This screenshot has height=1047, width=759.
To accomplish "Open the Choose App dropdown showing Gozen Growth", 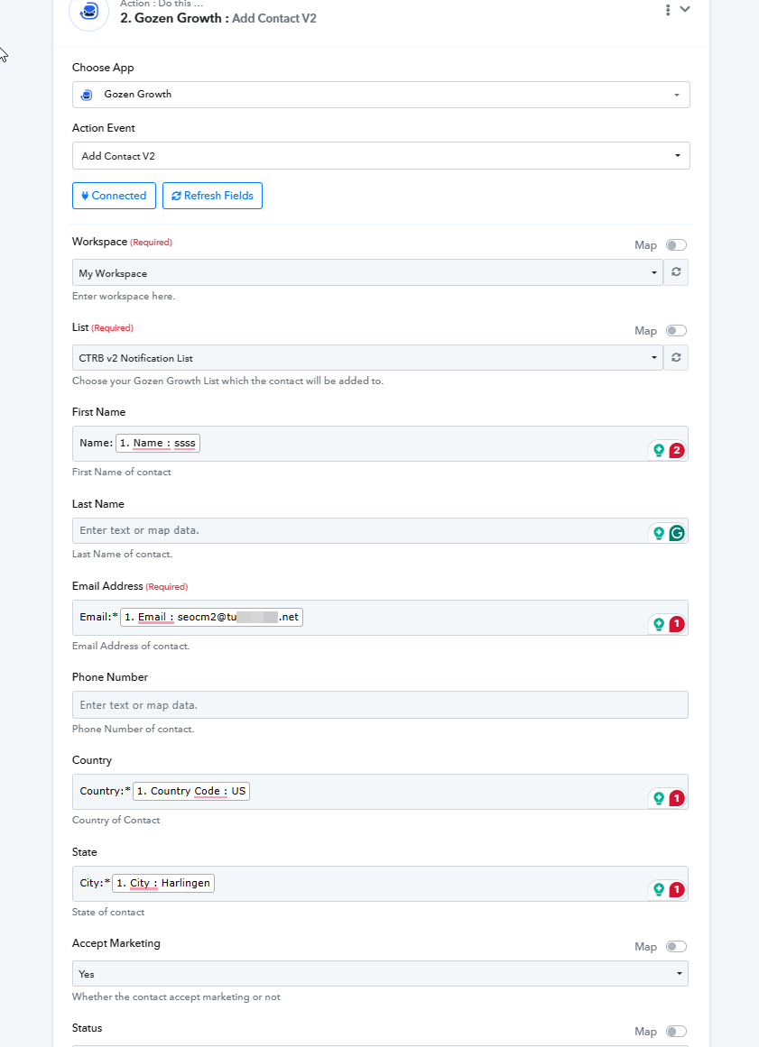I will click(x=381, y=95).
